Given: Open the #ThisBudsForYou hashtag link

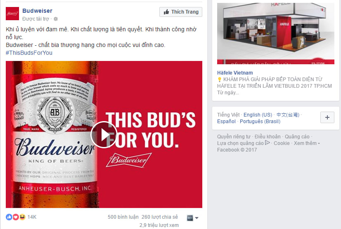Looking at the screenshot, I should click(29, 53).
